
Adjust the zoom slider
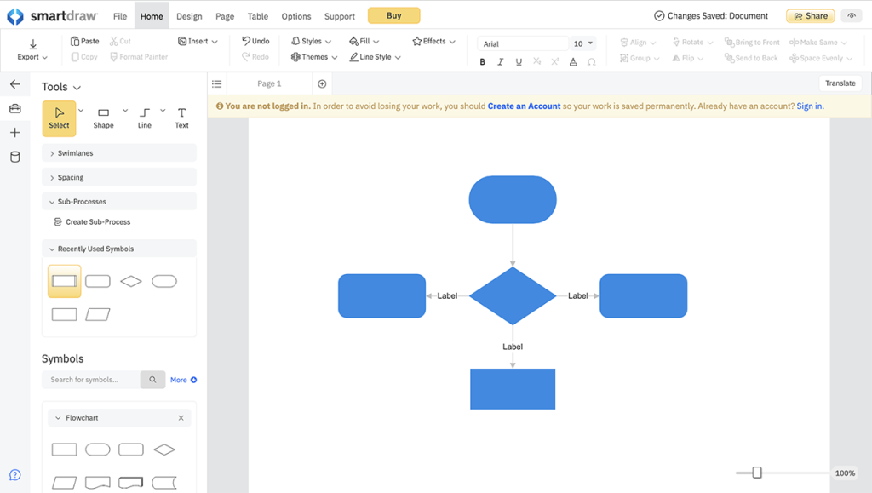[758, 470]
